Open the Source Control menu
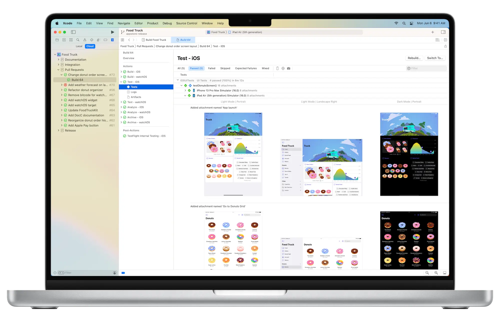Viewport: 500px width, 312px height. point(186,23)
